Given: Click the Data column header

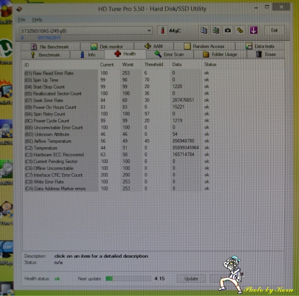Looking at the screenshot, I should point(177,65).
